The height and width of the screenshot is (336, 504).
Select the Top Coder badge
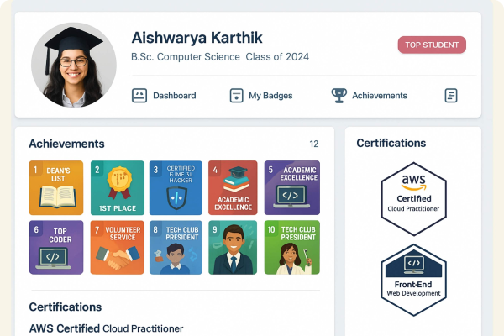(x=56, y=247)
